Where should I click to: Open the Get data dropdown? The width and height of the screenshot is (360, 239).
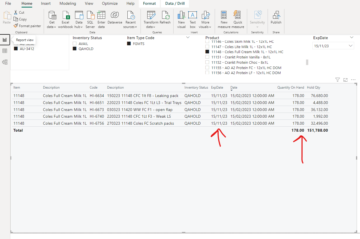(52, 20)
